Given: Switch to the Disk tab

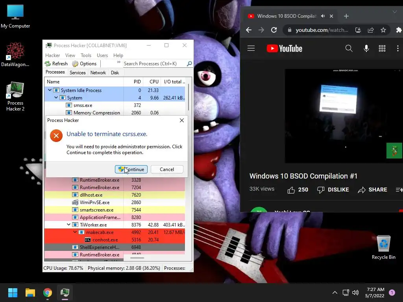Looking at the screenshot, I should pos(115,73).
